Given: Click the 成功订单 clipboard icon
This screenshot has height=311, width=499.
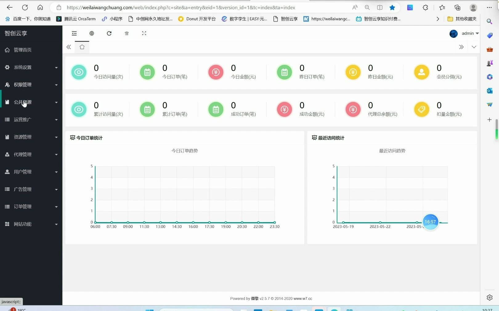Looking at the screenshot, I should [x=216, y=109].
